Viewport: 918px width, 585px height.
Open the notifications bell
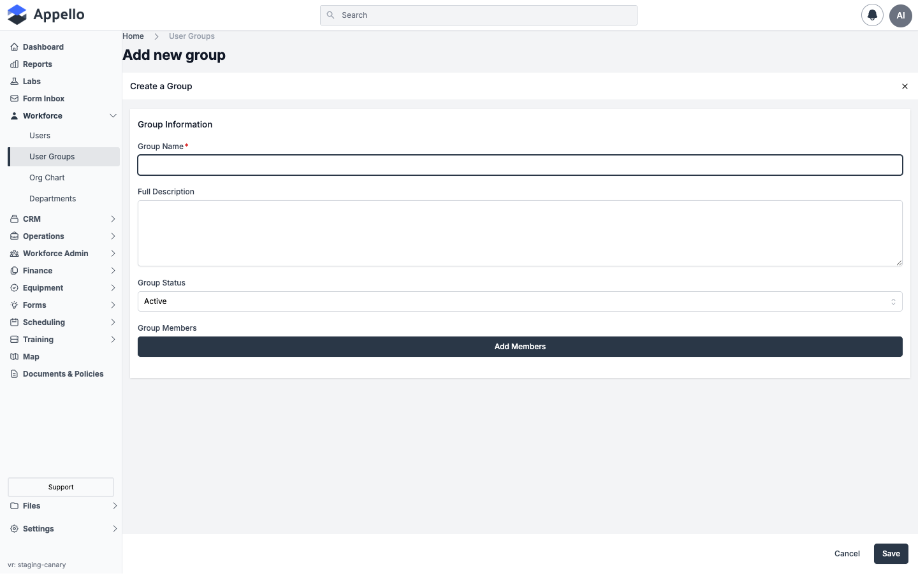(x=872, y=15)
